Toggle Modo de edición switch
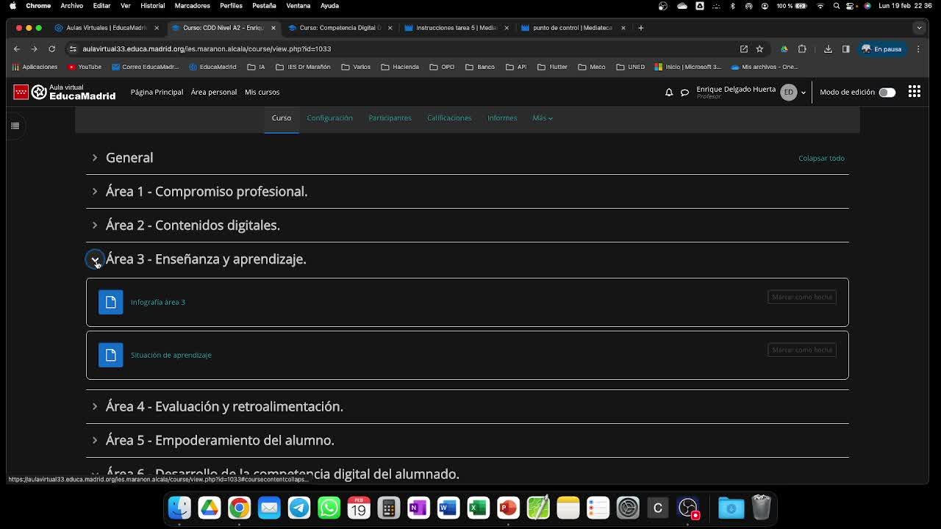 click(887, 93)
